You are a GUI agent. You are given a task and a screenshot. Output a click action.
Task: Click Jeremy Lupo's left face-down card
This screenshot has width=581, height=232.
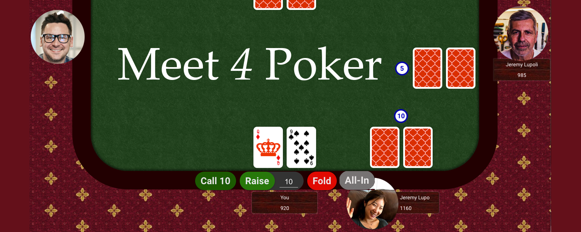385,147
